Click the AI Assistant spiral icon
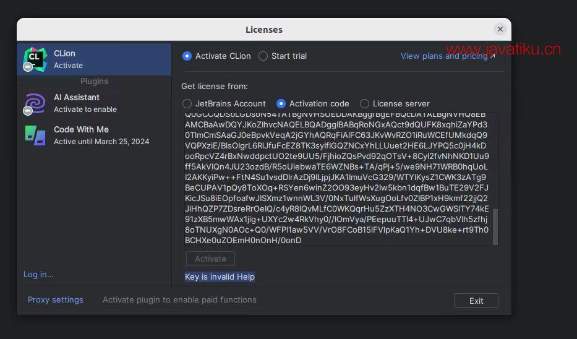 pos(35,103)
